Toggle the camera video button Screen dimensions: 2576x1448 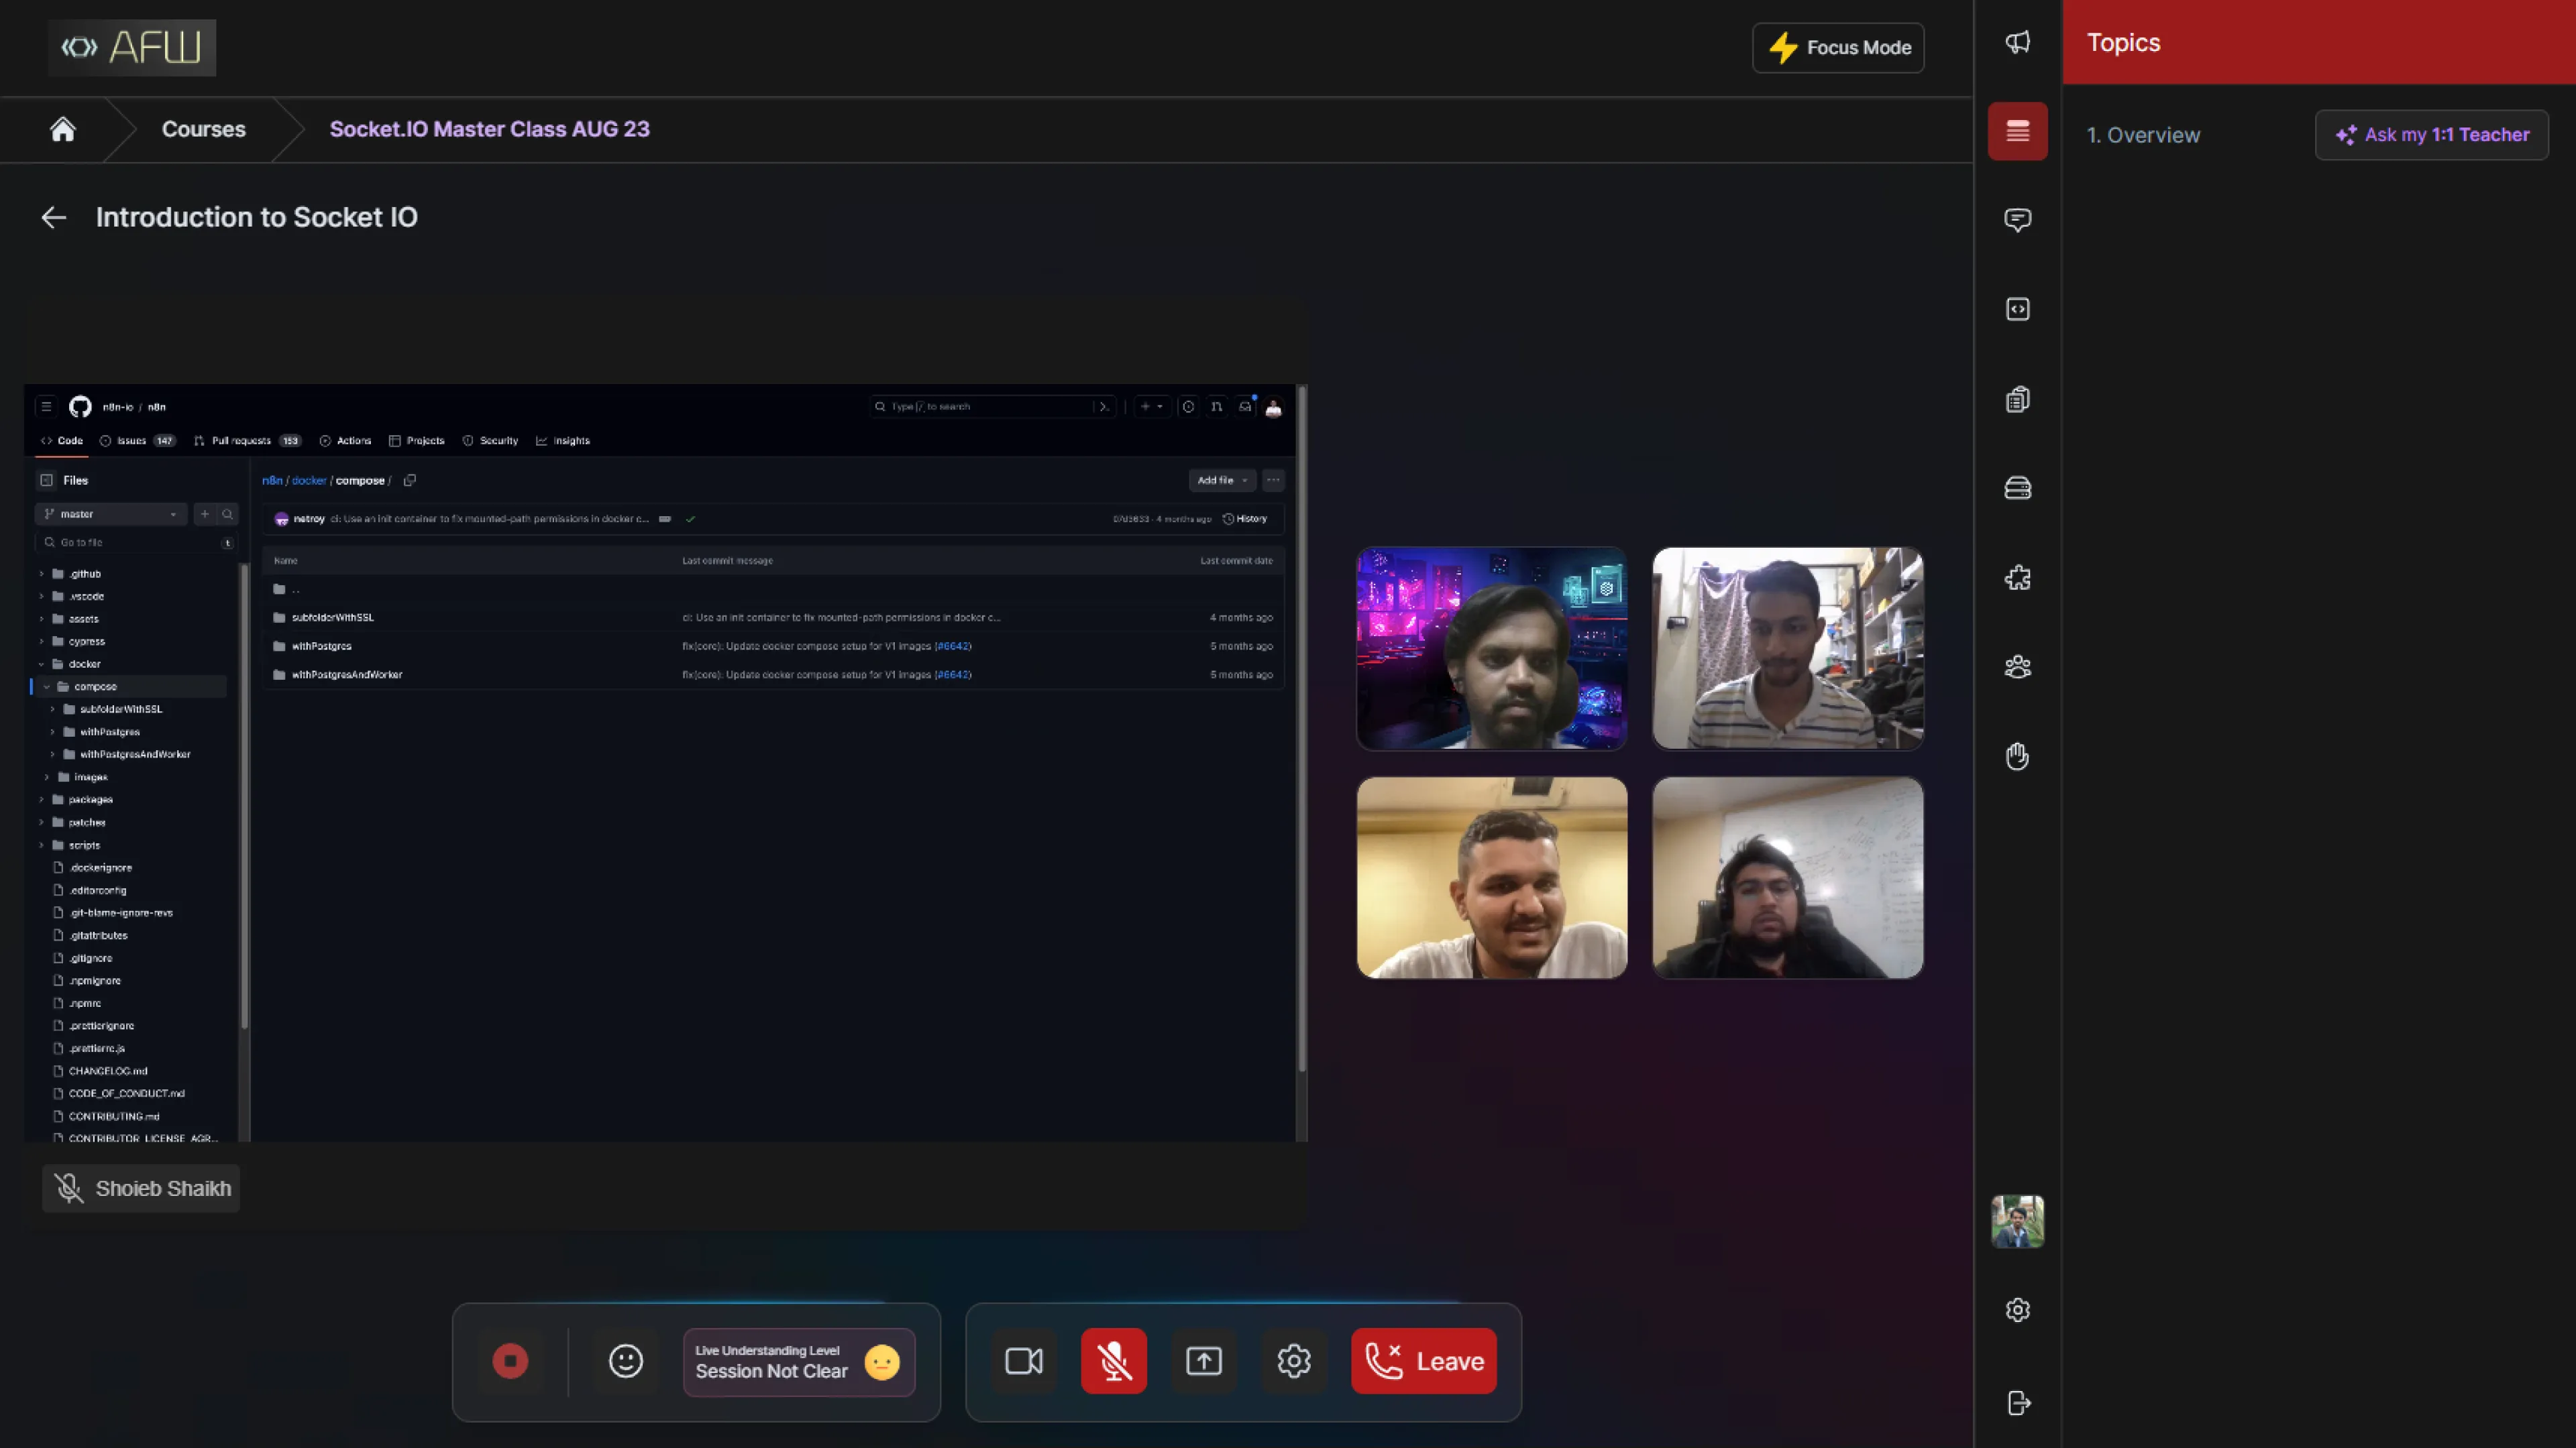(x=1023, y=1361)
